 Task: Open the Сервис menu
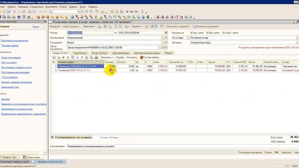(x=73, y=7)
